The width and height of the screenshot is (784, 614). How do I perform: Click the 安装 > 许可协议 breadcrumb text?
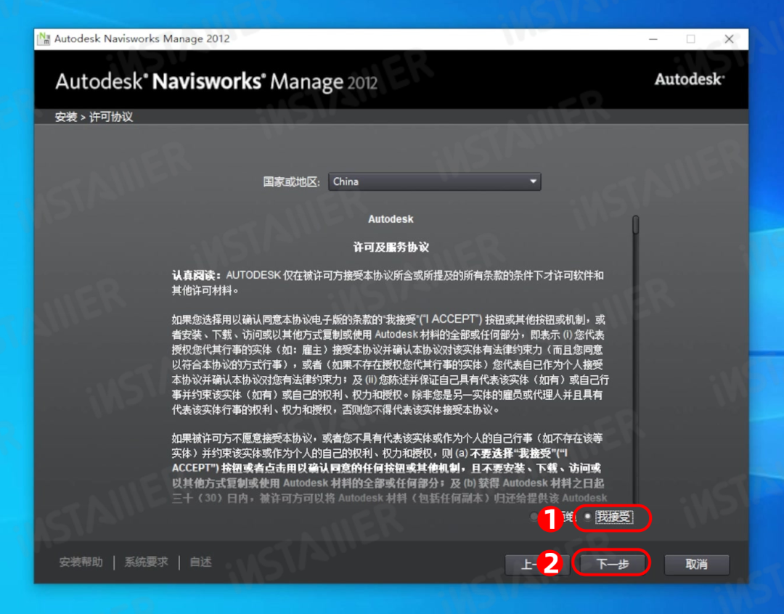pyautogui.click(x=94, y=117)
